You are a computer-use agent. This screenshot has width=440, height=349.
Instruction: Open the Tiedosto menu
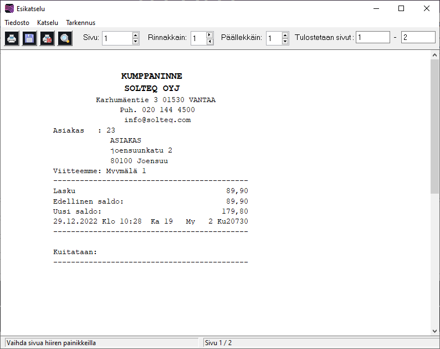pyautogui.click(x=17, y=23)
